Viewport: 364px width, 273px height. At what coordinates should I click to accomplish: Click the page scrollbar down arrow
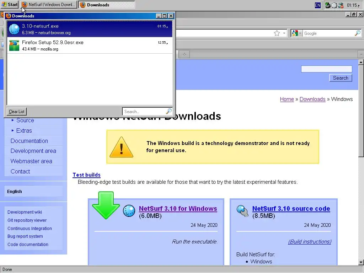pos(361,263)
